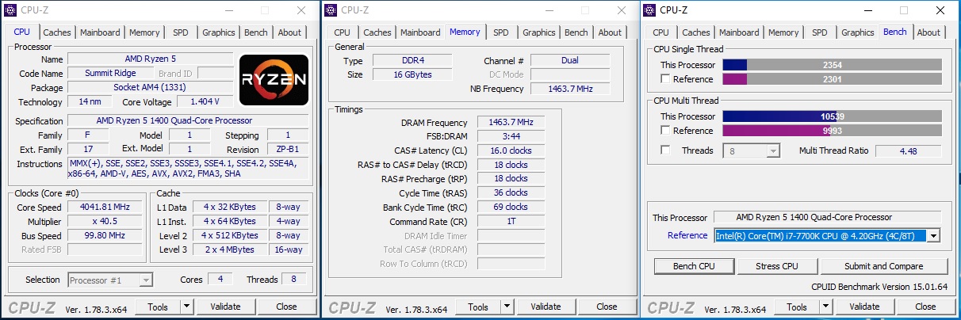Click the multi-thread This Processor score bar
The image size is (961, 320).
(x=832, y=116)
